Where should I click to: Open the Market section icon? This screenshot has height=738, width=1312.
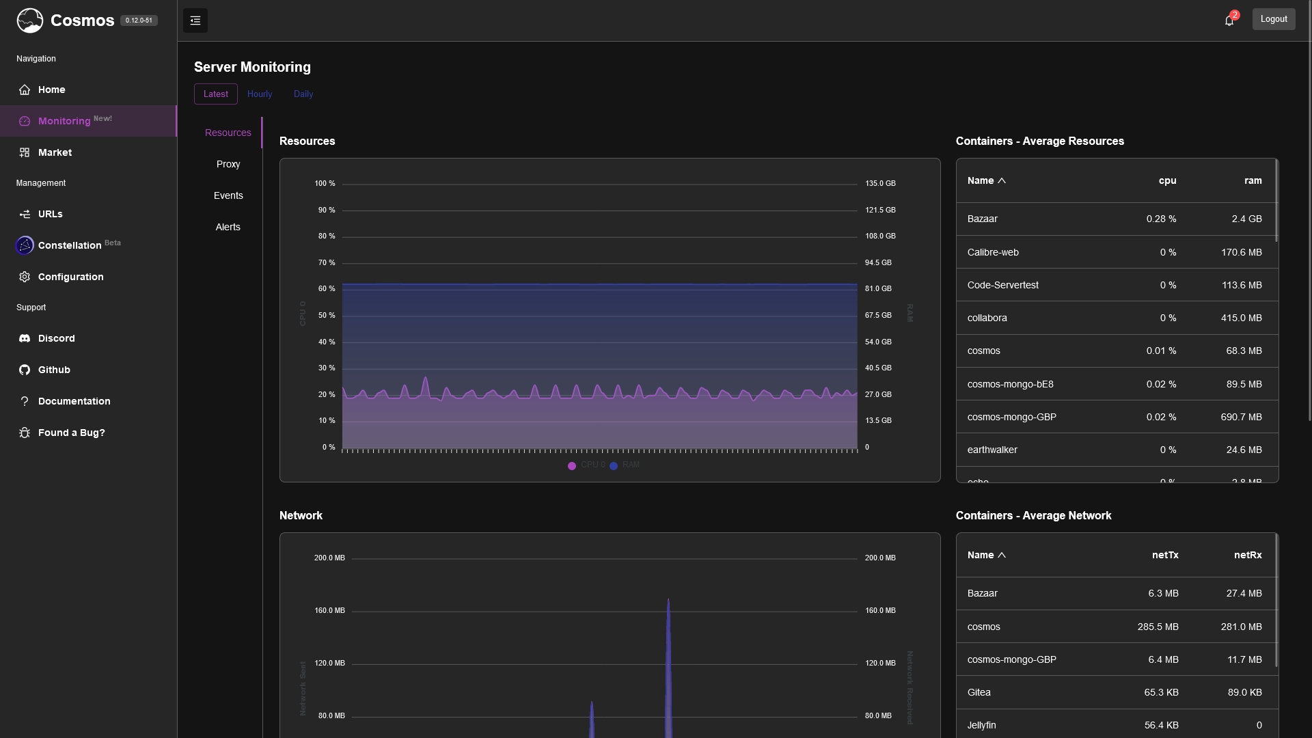pos(25,152)
